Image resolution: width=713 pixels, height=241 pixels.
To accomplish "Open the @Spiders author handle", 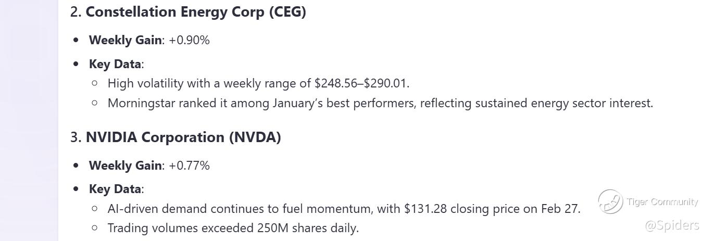I will pyautogui.click(x=672, y=225).
